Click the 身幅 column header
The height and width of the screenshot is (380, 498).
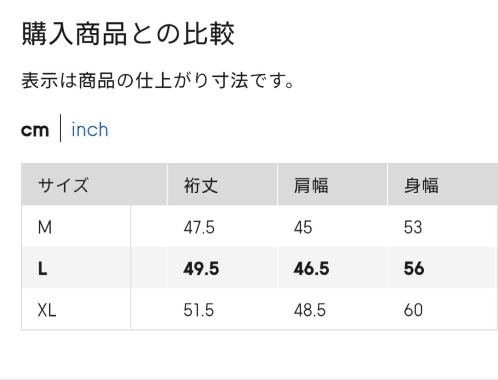(421, 185)
